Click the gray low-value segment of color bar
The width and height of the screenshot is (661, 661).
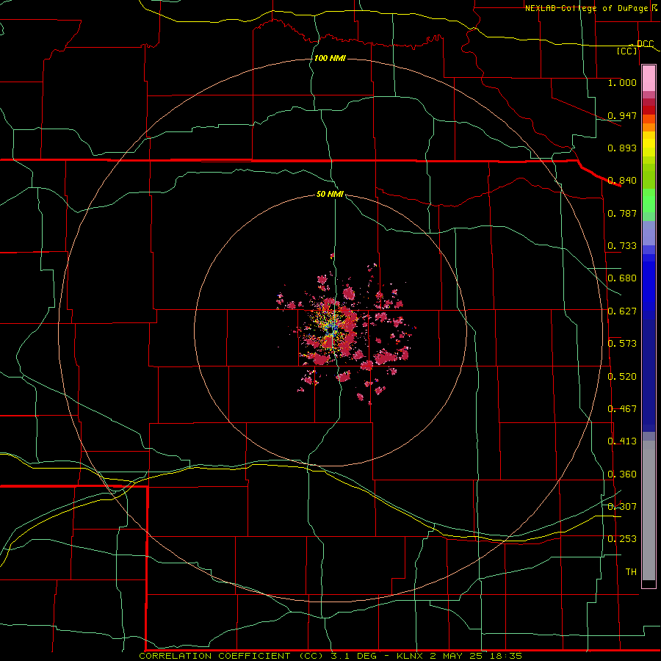click(649, 510)
